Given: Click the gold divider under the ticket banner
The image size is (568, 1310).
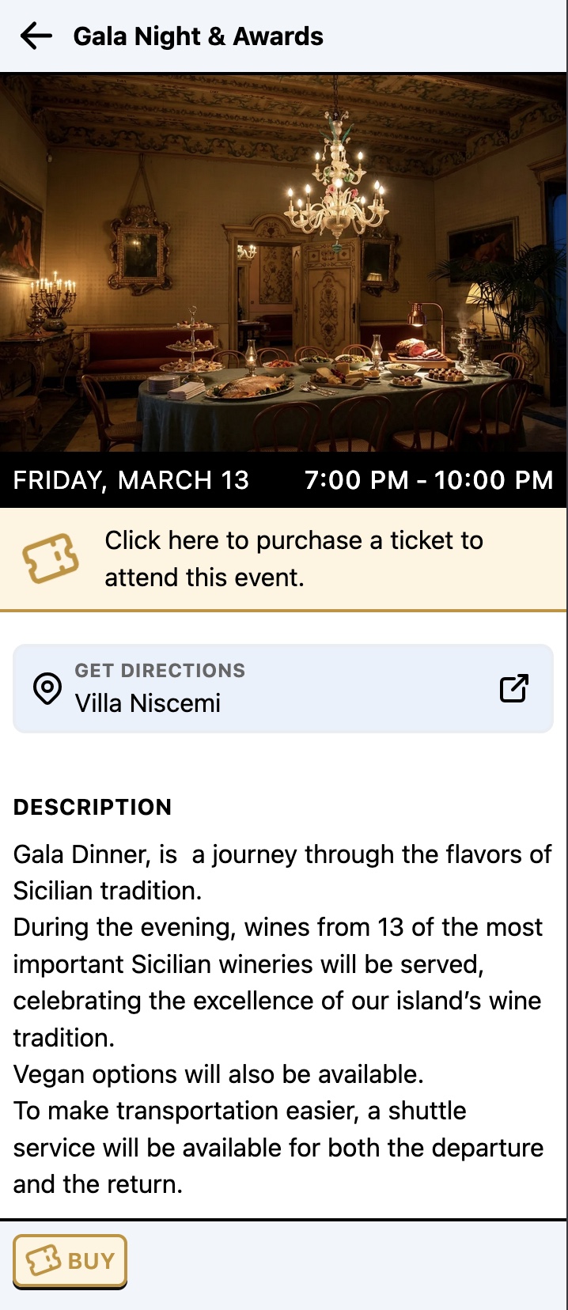Looking at the screenshot, I should tap(284, 609).
